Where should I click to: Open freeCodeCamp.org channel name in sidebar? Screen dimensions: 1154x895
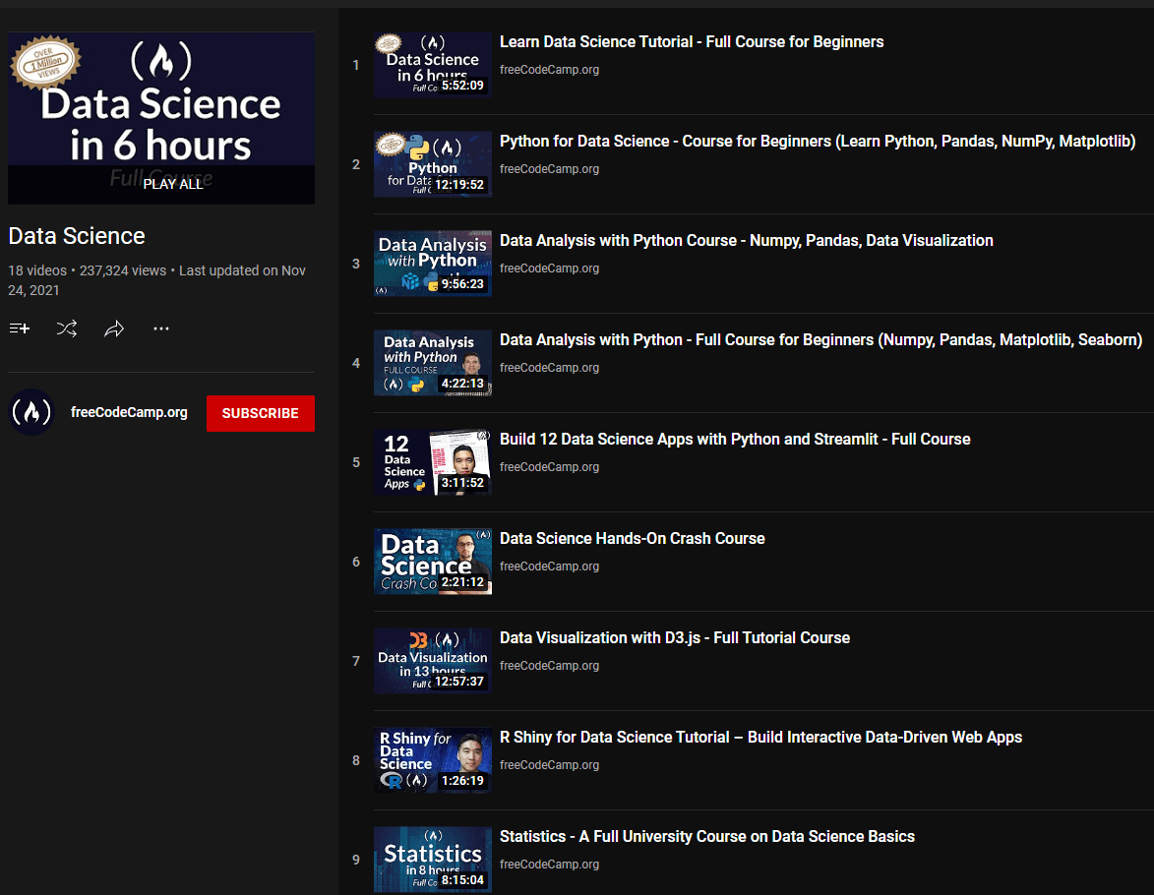(x=129, y=412)
